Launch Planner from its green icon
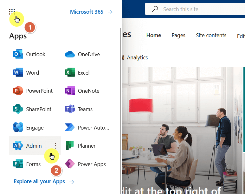The image size is (245, 194). pyautogui.click(x=70, y=145)
